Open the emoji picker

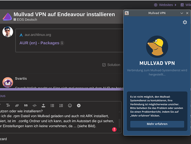click(70, 106)
